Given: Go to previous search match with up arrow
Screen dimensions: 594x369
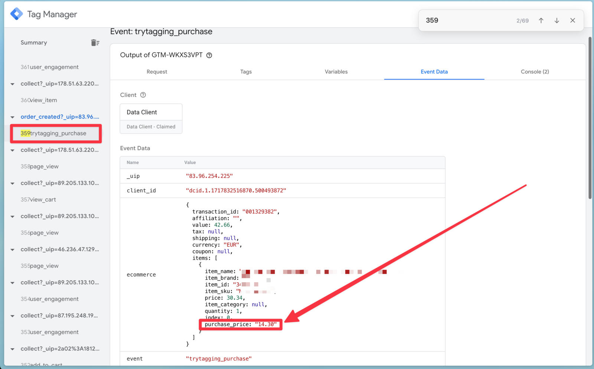Looking at the screenshot, I should [x=541, y=20].
